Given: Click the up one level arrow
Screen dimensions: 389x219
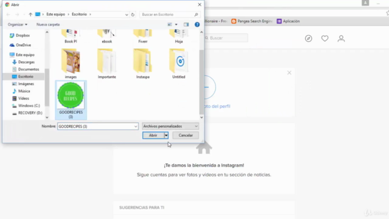Looking at the screenshot, I should 30,15.
